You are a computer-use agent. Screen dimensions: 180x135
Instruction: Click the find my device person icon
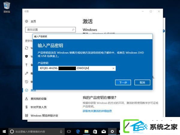26,99
